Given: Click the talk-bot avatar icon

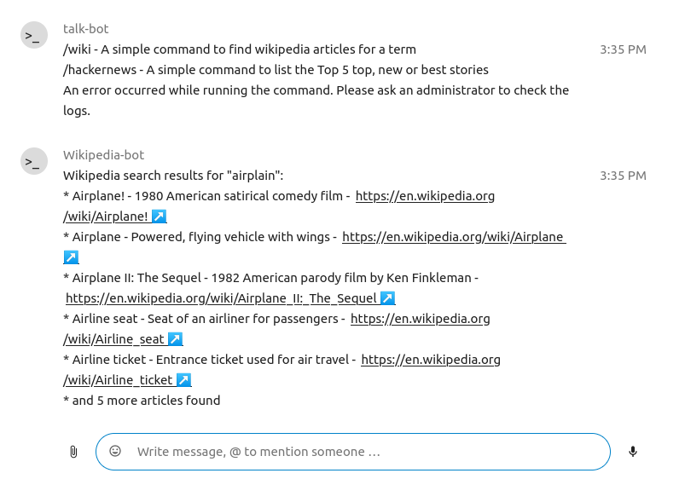Looking at the screenshot, I should pos(34,36).
